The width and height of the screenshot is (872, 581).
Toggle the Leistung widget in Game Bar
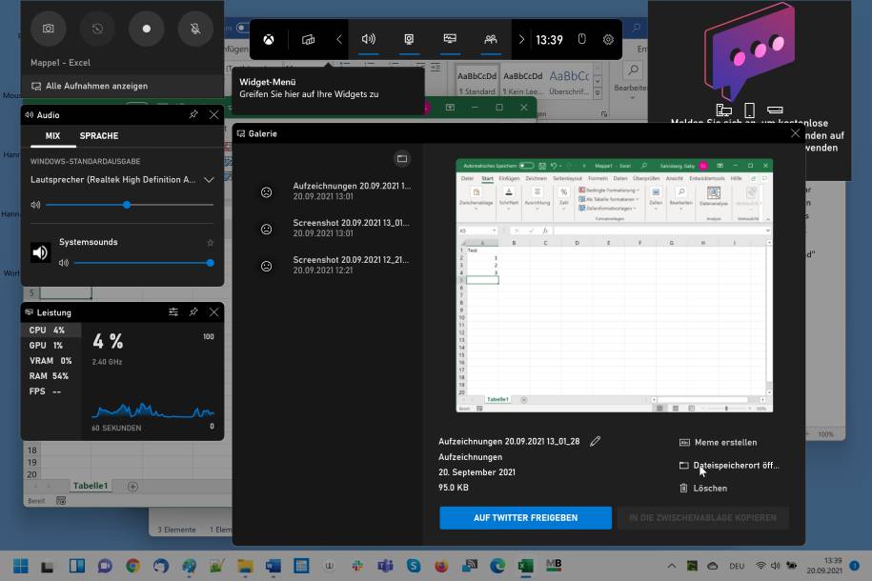(x=451, y=40)
